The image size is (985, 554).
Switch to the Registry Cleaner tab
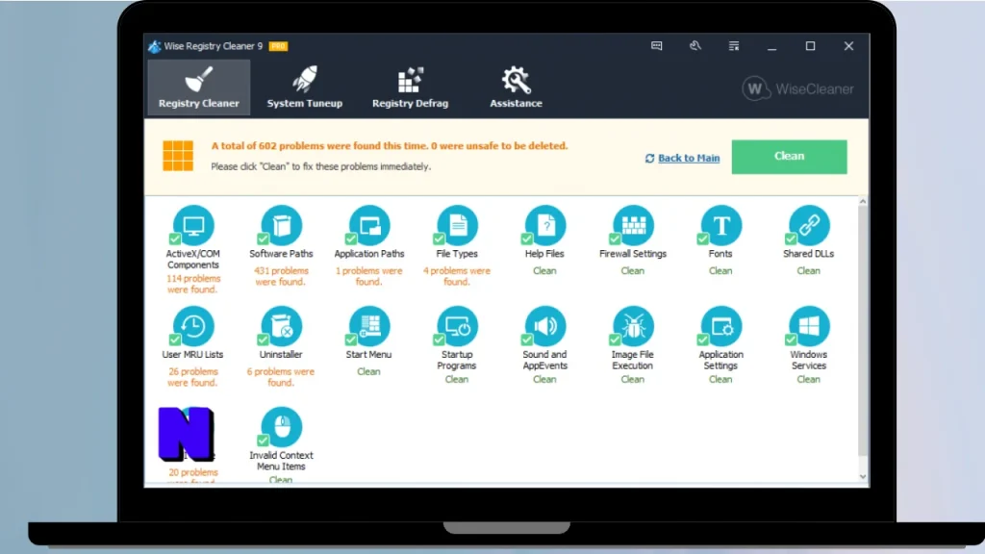[199, 88]
